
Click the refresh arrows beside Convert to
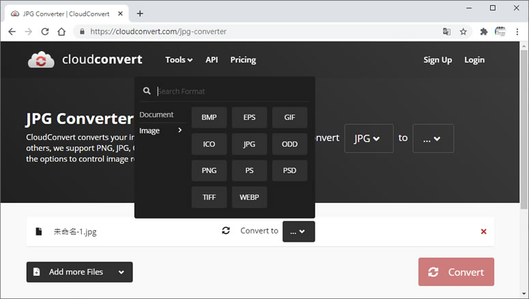pyautogui.click(x=226, y=231)
